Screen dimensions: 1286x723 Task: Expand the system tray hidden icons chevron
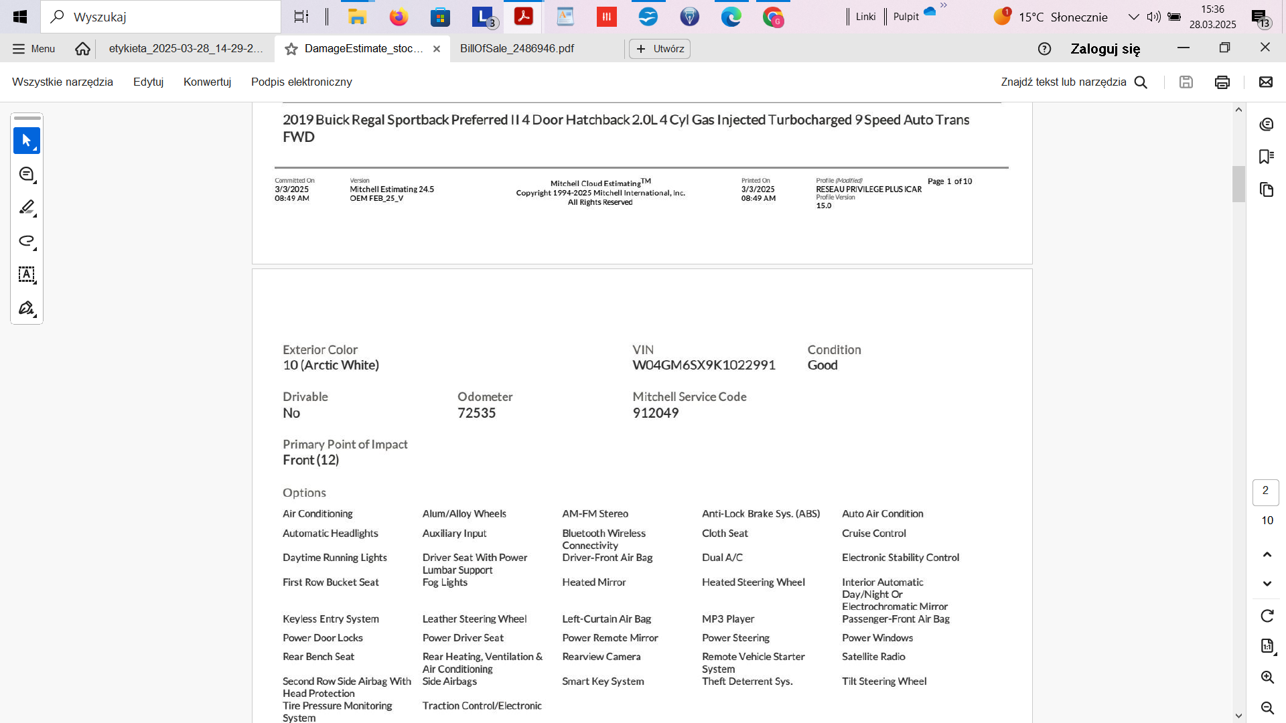(x=1133, y=17)
